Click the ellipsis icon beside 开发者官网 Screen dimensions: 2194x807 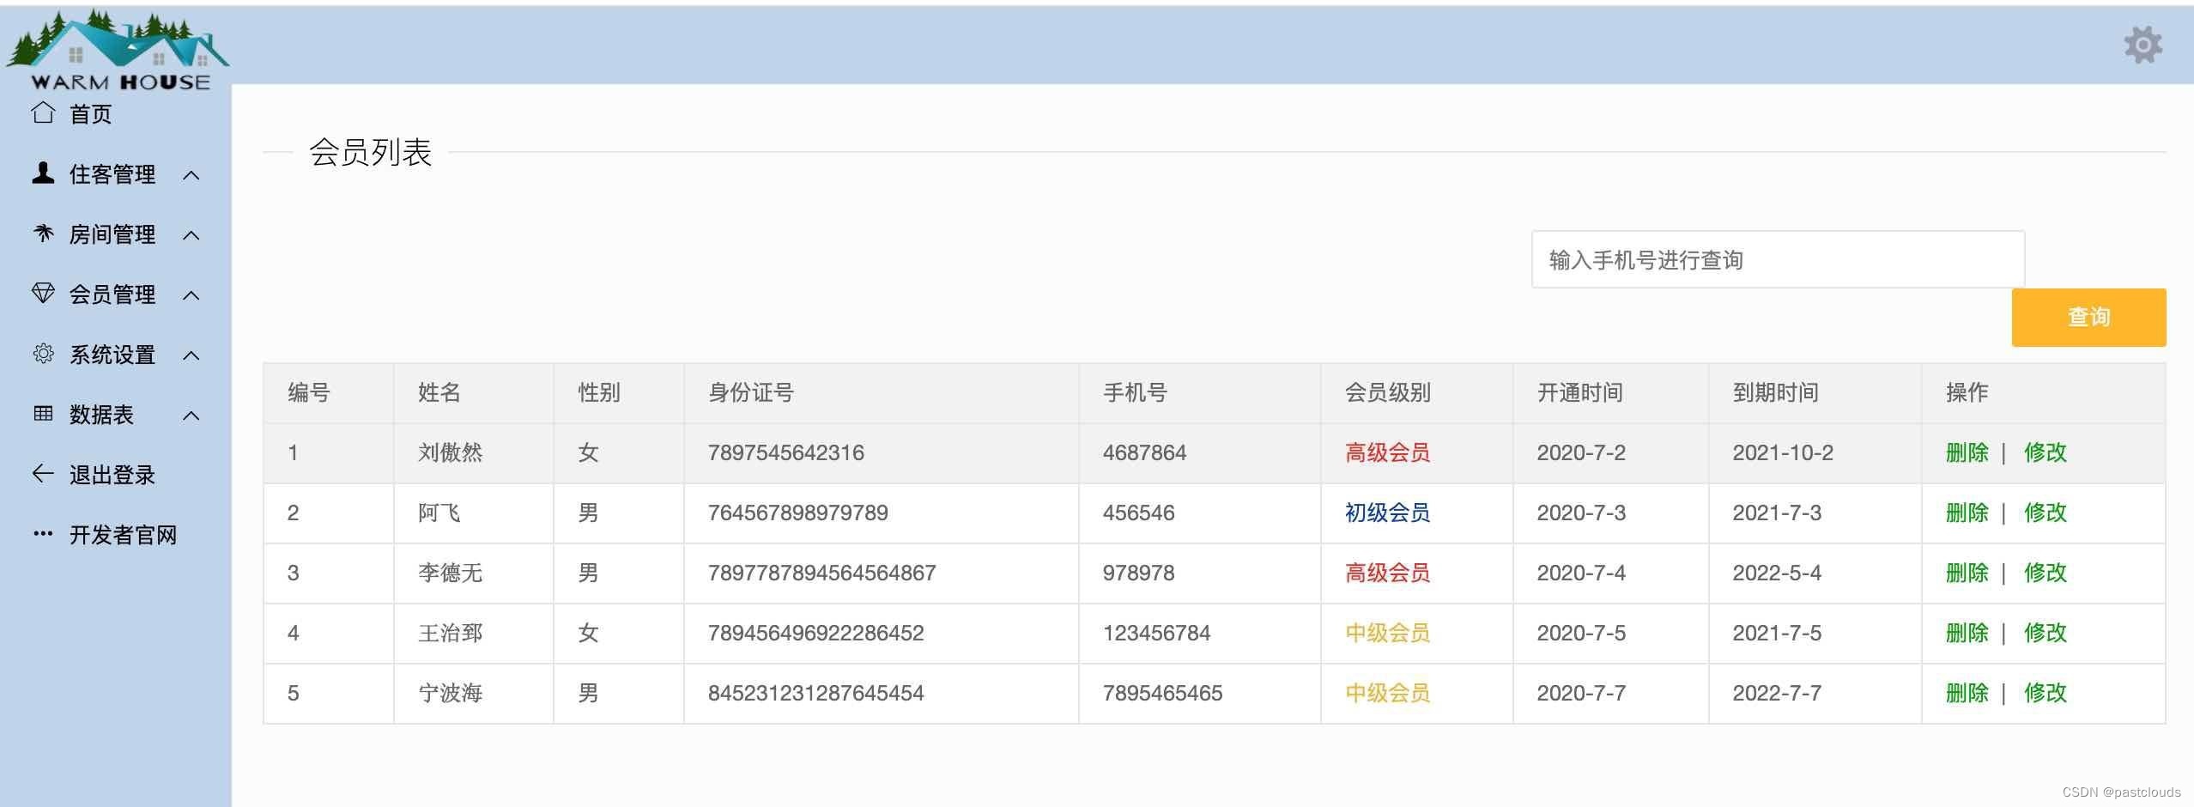click(x=43, y=534)
